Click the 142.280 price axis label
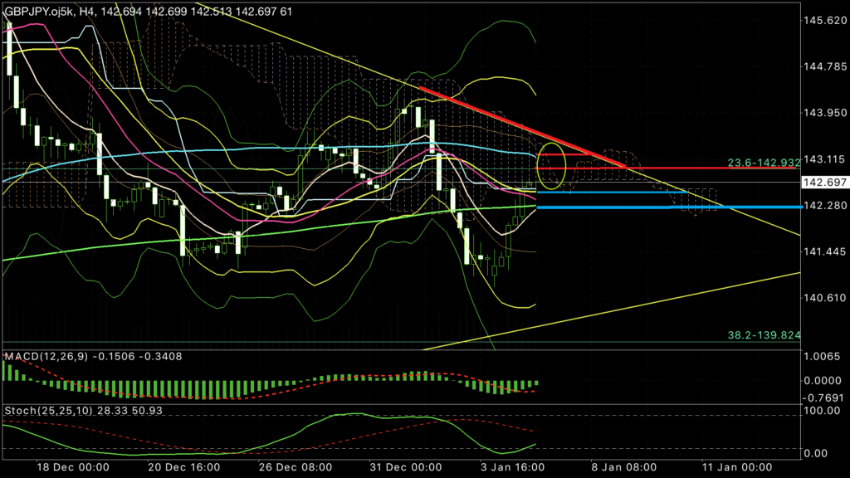The height and width of the screenshot is (478, 850). (825, 206)
